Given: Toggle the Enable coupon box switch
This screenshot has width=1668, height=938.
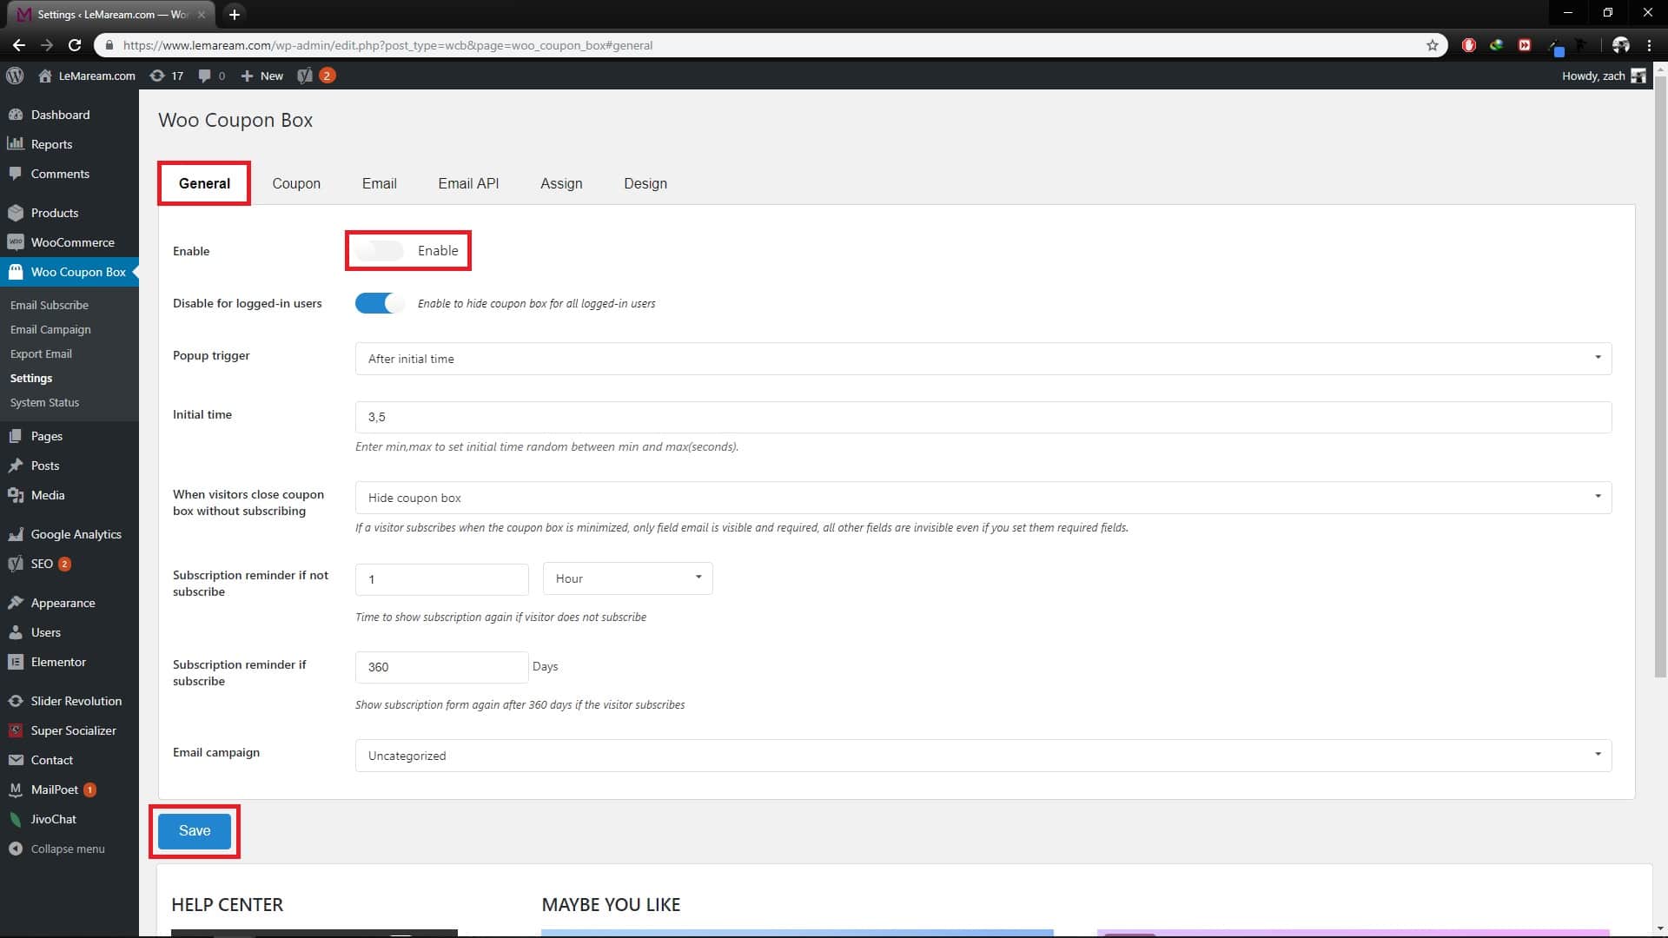Looking at the screenshot, I should (x=380, y=251).
